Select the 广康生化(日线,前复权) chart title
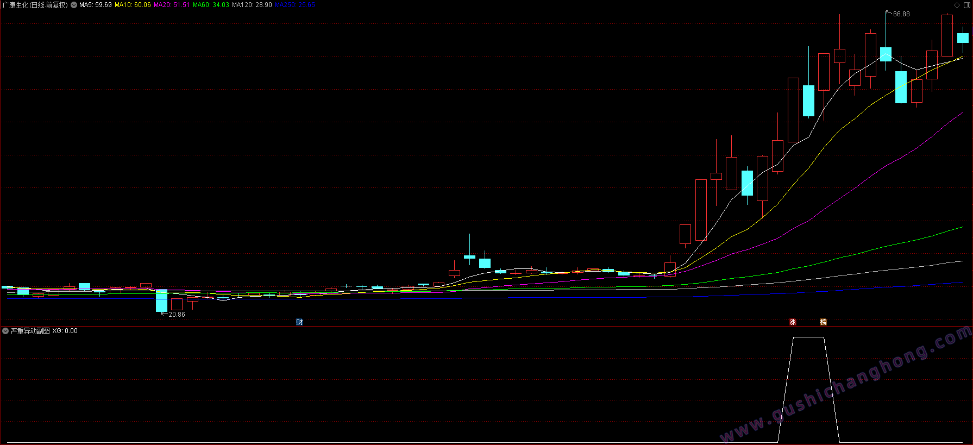Viewport: 973px width, 445px height. [x=35, y=5]
